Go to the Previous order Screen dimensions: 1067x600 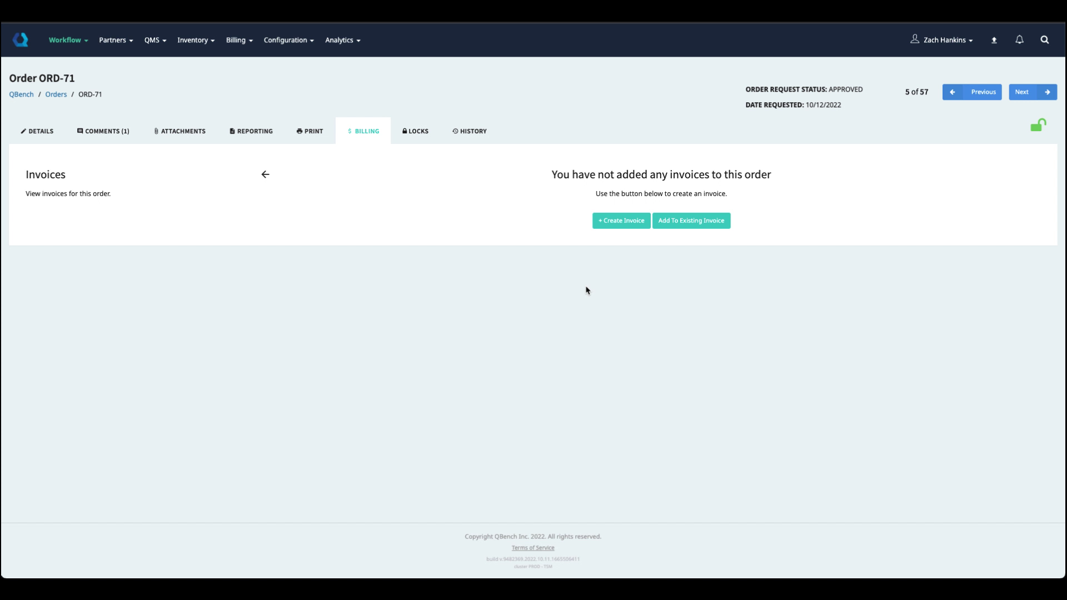pos(971,92)
